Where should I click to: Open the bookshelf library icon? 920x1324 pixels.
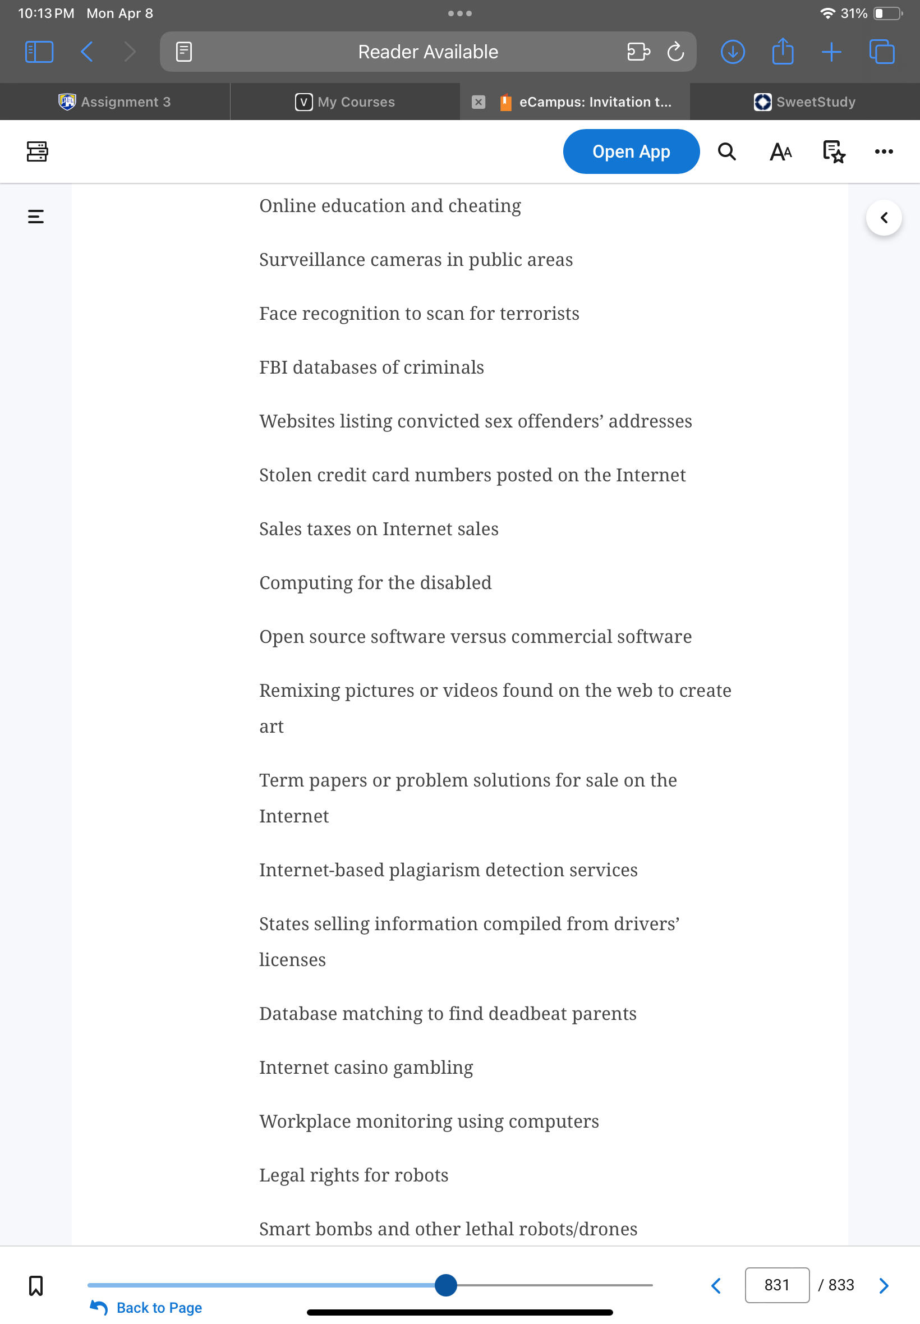(37, 151)
